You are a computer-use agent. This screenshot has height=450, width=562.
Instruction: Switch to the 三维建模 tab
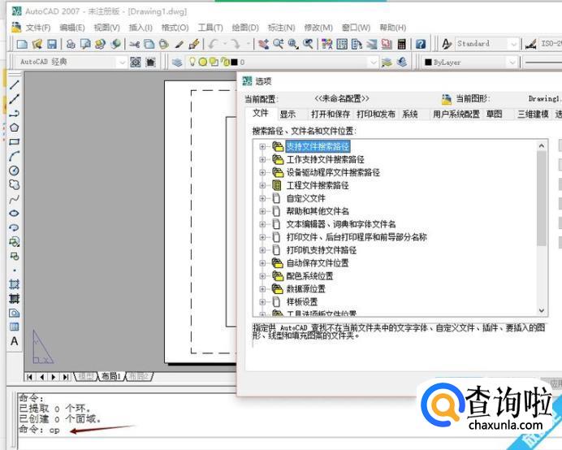click(x=533, y=115)
